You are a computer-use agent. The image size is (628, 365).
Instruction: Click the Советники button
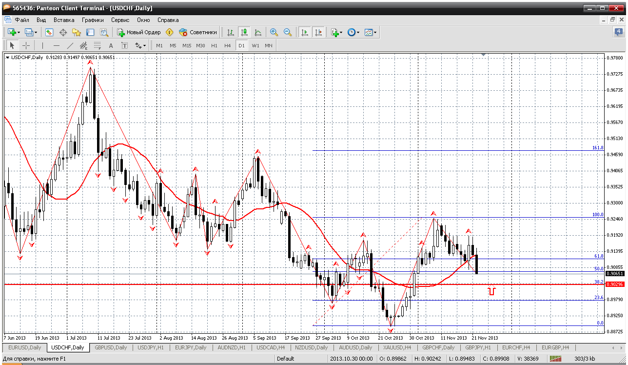pyautogui.click(x=198, y=32)
